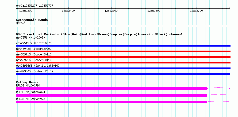Click the red nsv460435 loss bar
Image resolution: width=238 pixels, height=117 pixels.
tap(123, 51)
